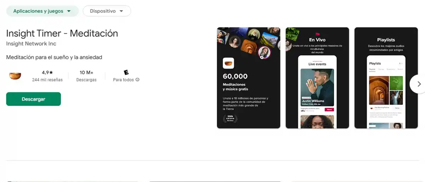Click the Insight Timer - Meditación title

point(62,33)
